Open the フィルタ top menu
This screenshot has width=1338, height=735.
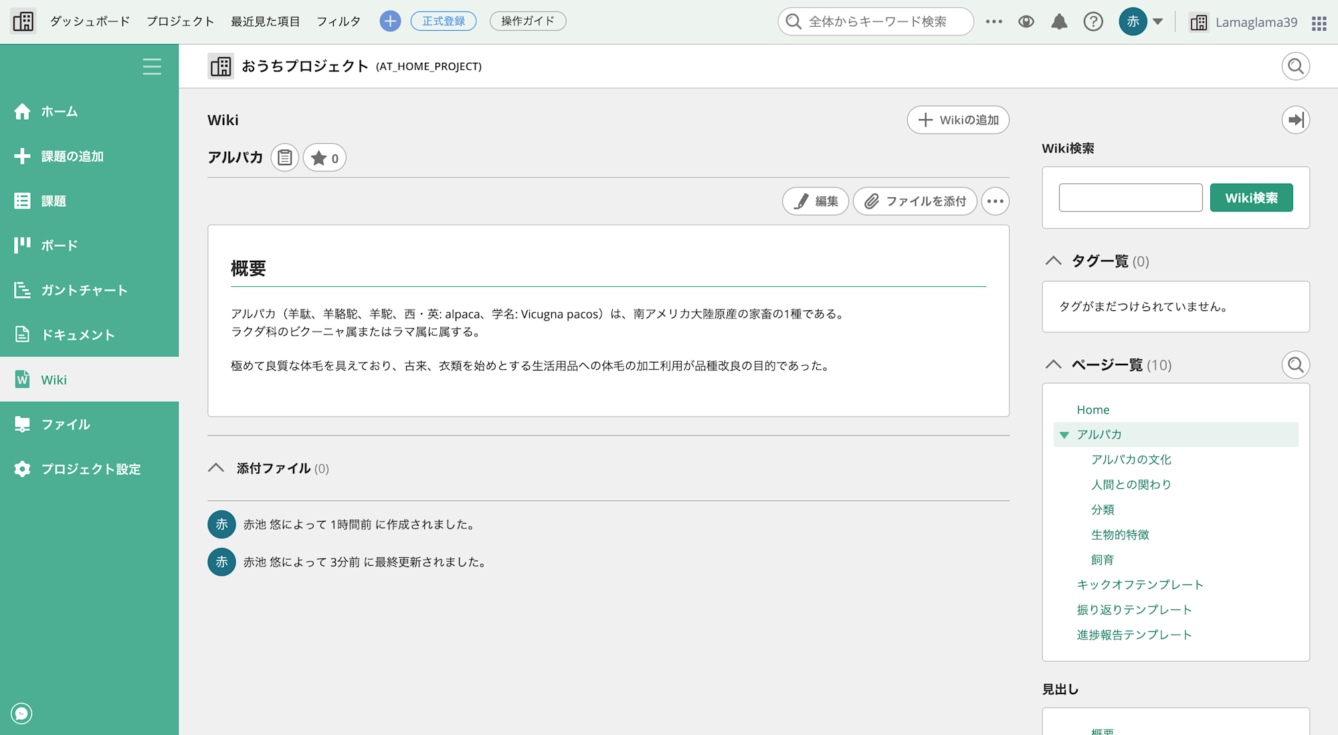click(339, 21)
